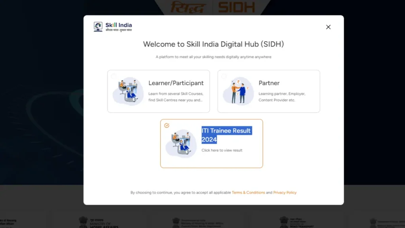Screen dimensions: 405x228
Task: Click the 'A platform to meet all your skilling needs' subtitle
Action: point(213,57)
